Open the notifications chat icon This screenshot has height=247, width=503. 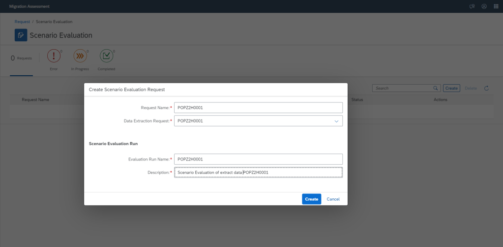[x=472, y=6]
